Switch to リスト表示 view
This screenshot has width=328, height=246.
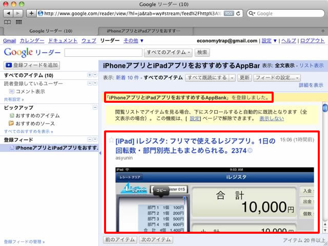312,65
